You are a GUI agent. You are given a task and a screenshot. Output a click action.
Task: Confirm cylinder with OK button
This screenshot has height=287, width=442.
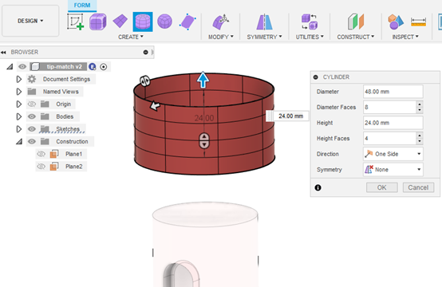point(382,187)
